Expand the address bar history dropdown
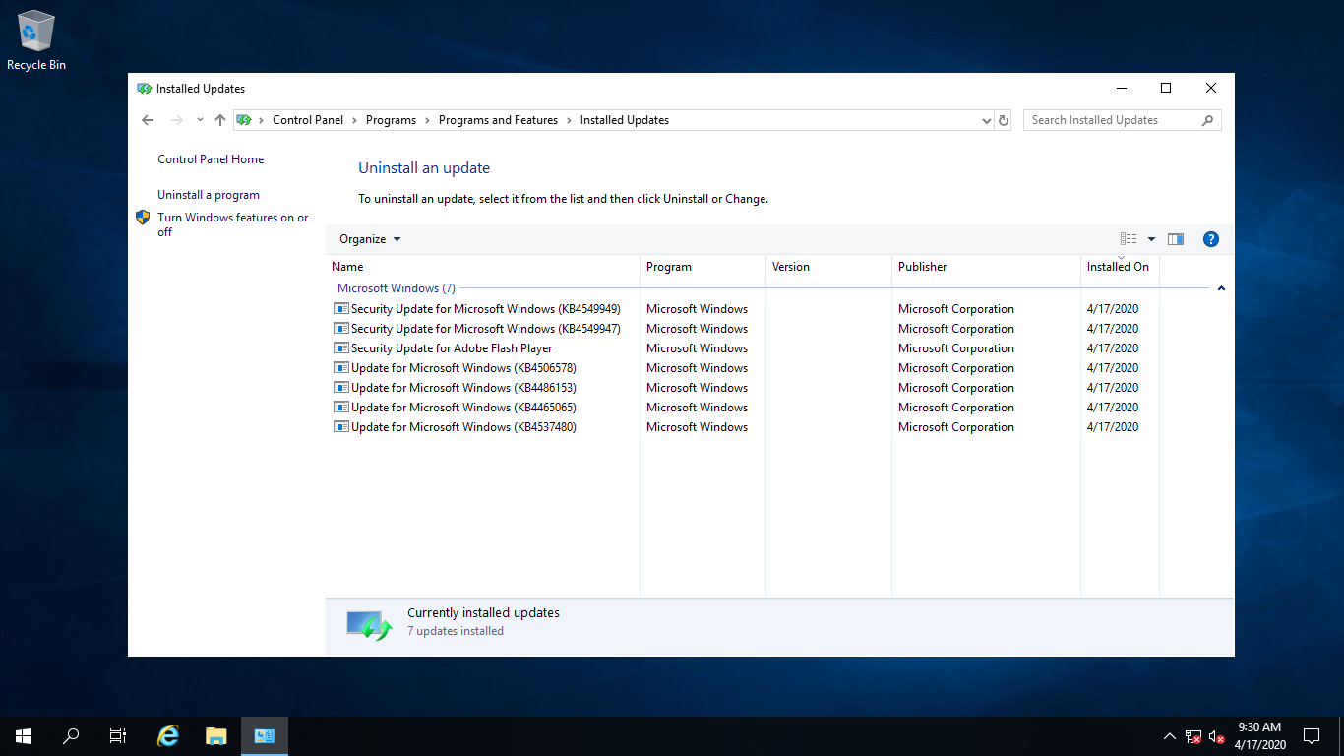This screenshot has height=756, width=1344. pos(987,120)
